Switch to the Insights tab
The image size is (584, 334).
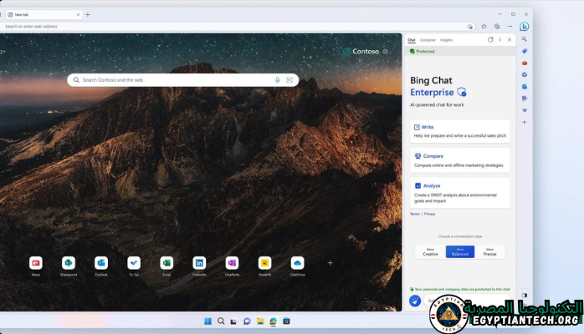click(446, 40)
